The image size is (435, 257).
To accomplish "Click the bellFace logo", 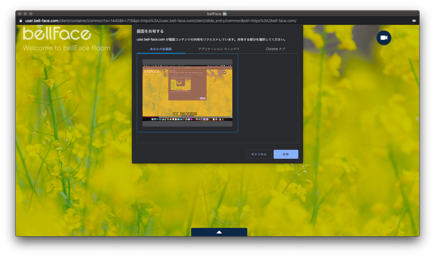I will point(57,33).
